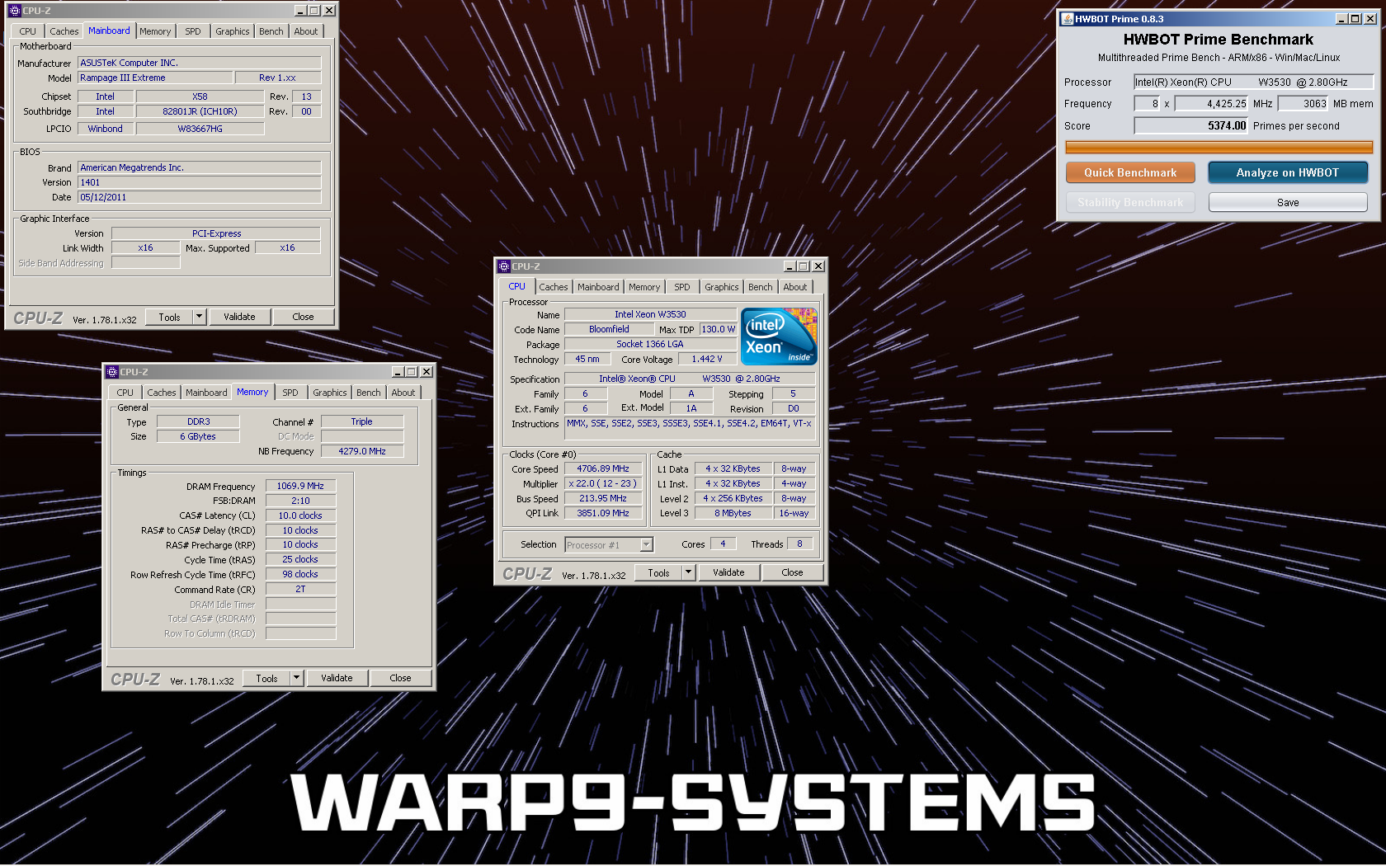Image resolution: width=1386 pixels, height=866 pixels.
Task: Click Close button in CPU window
Action: click(792, 572)
